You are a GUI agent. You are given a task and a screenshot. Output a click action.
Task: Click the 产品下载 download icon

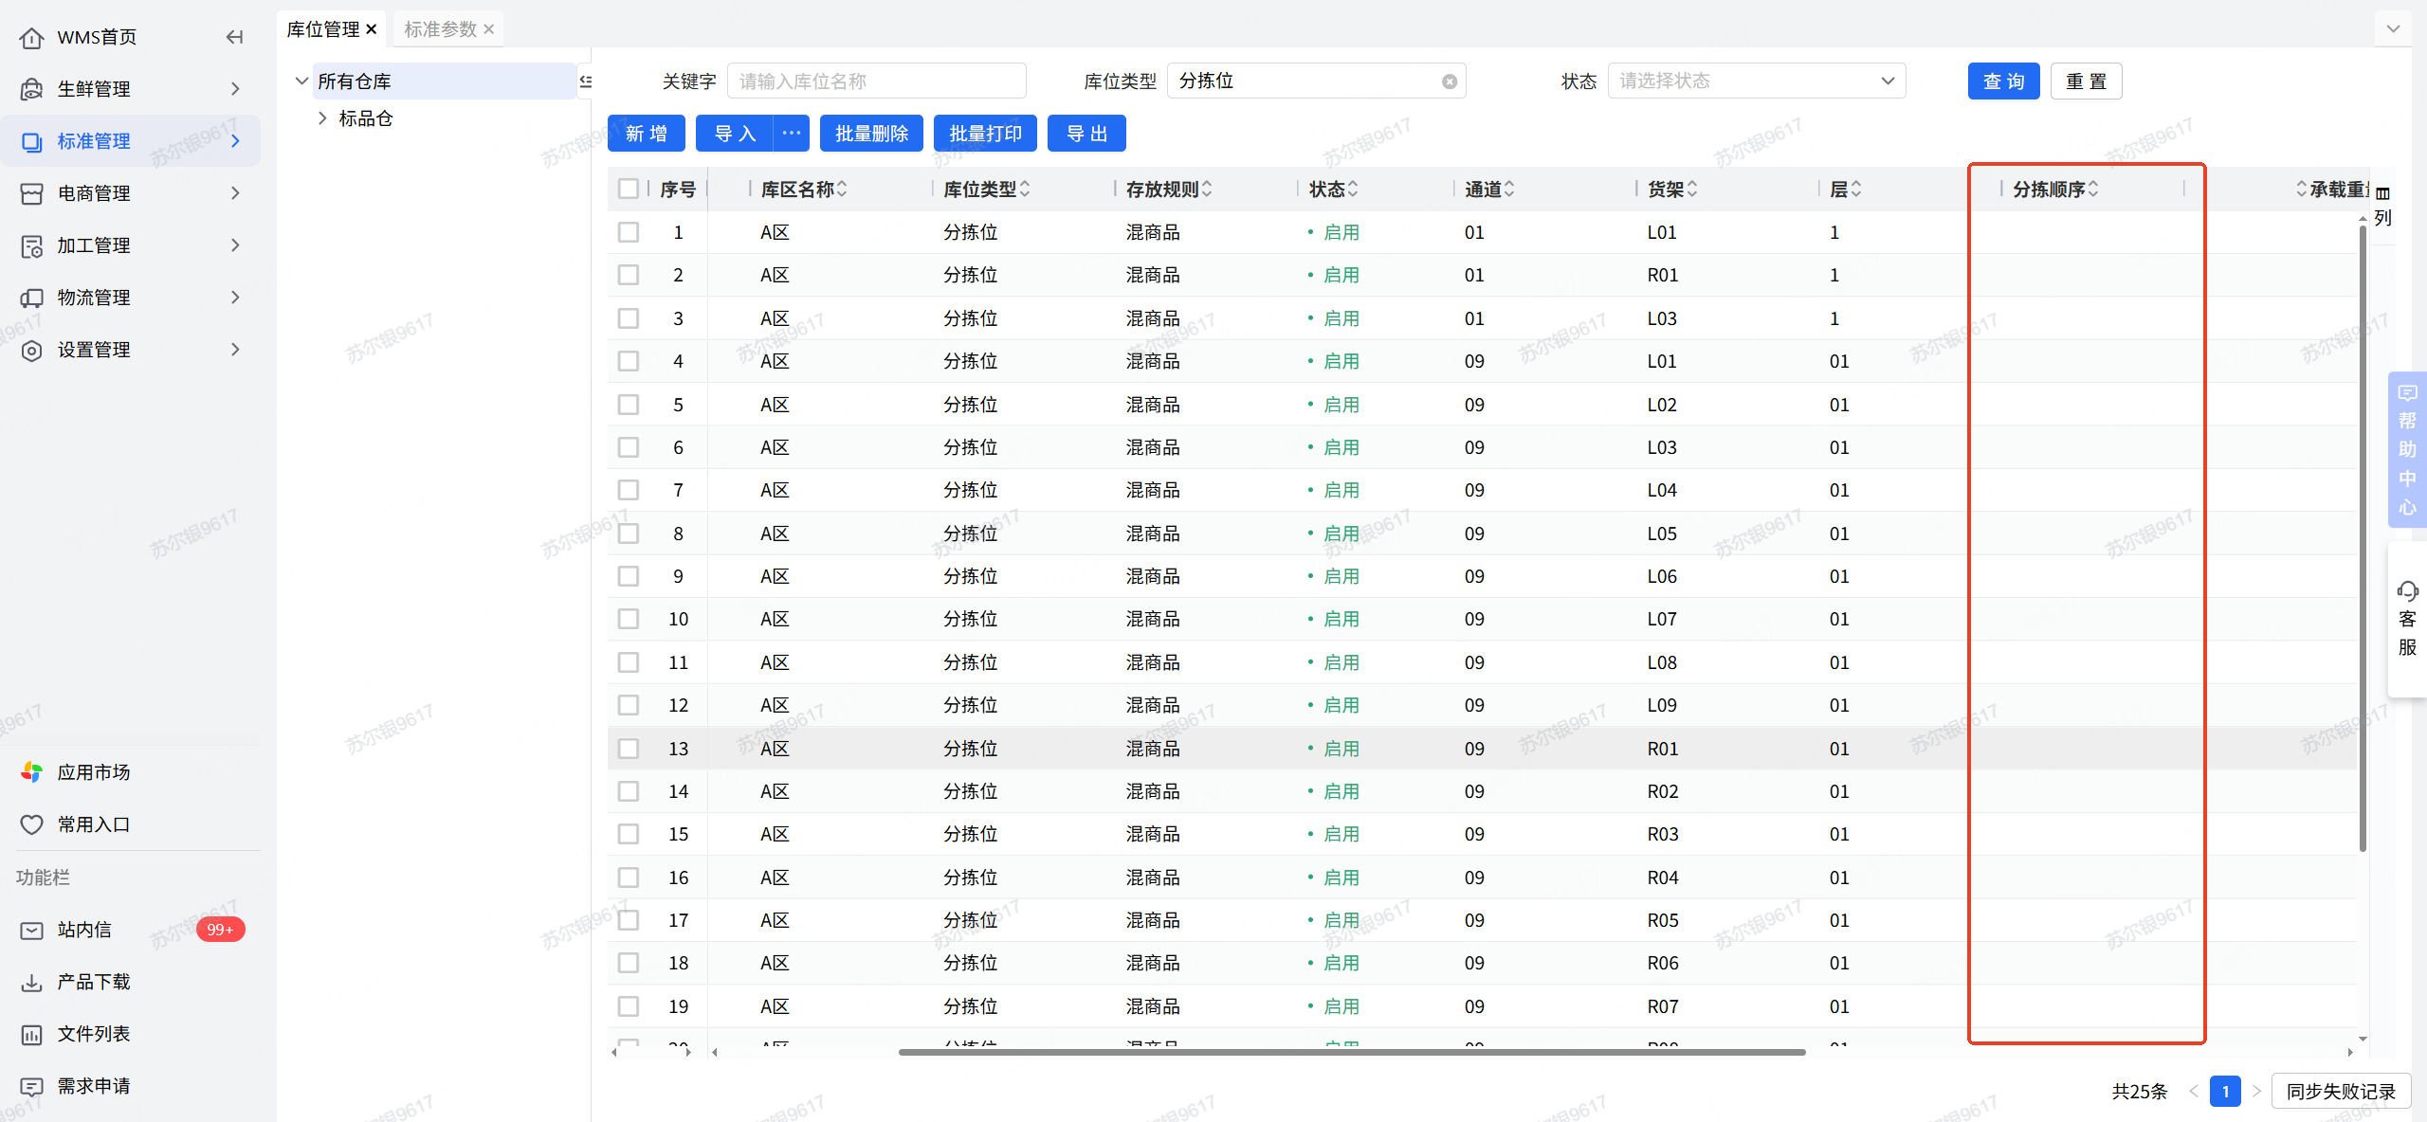click(x=31, y=982)
